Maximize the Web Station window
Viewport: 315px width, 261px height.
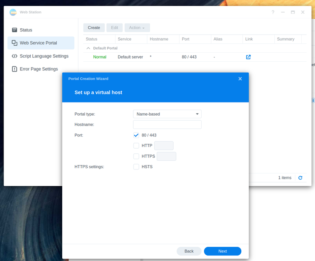point(293,12)
